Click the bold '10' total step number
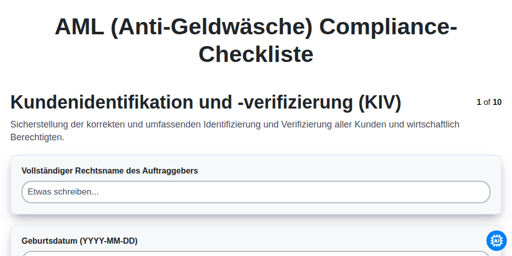Viewport: 512px width, 256px height. pos(497,102)
